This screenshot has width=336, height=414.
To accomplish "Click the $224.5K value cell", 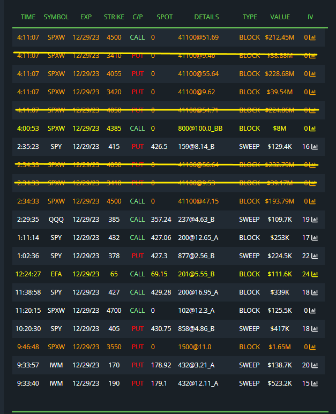I will point(280,256).
